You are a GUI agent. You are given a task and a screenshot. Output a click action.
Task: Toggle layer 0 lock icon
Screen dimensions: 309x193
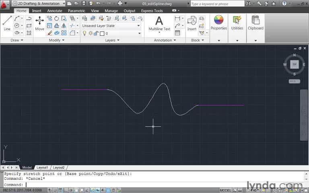click(x=96, y=33)
